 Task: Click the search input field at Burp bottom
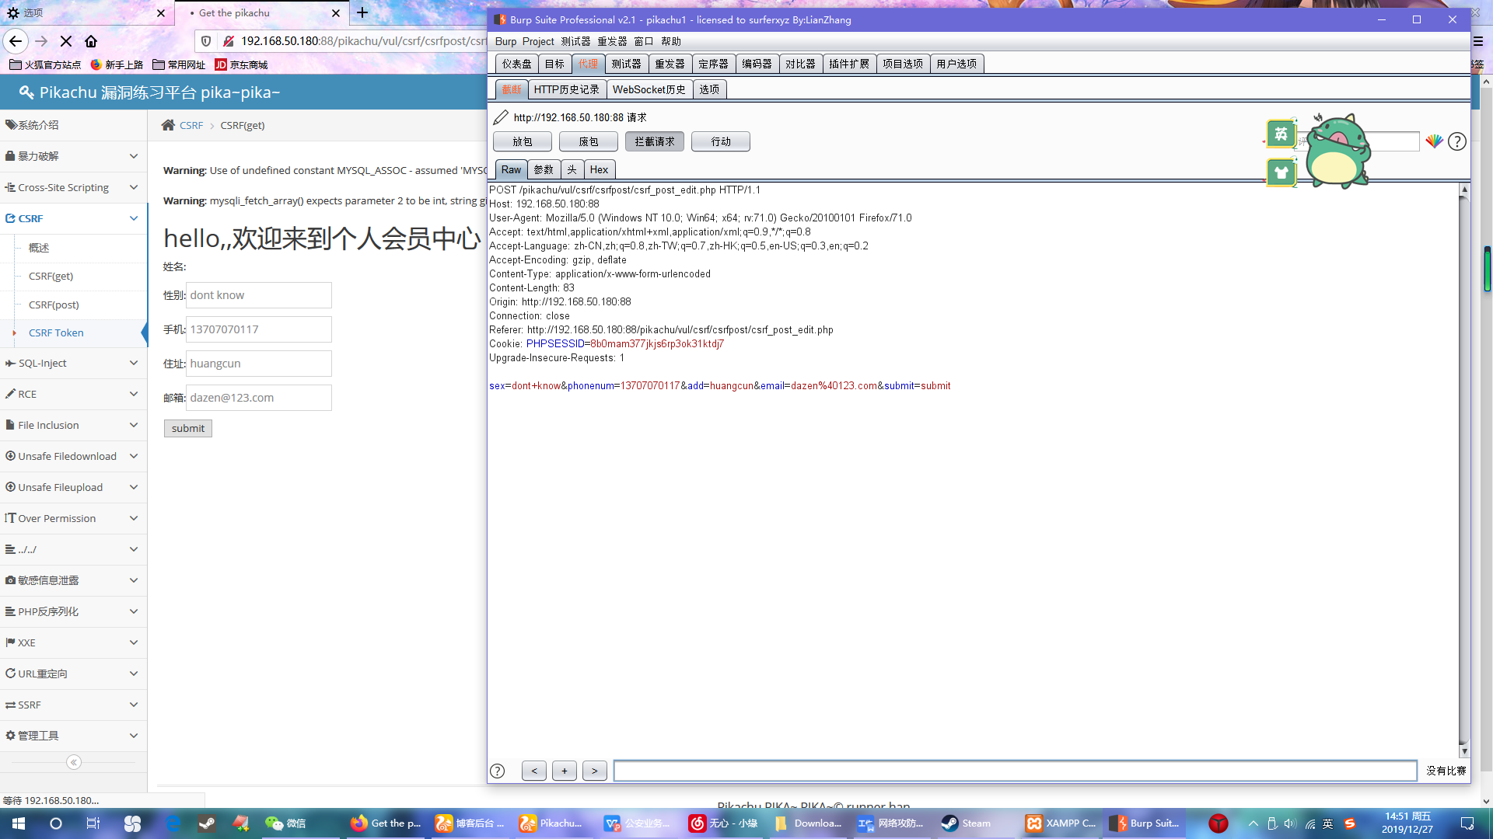coord(1015,771)
